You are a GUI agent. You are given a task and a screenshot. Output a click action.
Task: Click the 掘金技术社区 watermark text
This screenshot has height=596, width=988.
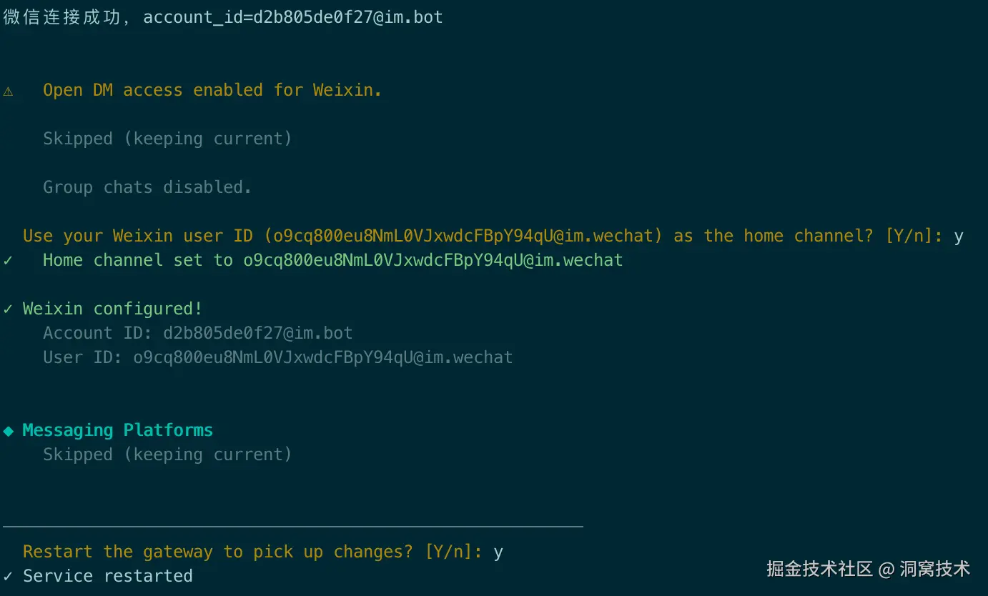point(819,569)
